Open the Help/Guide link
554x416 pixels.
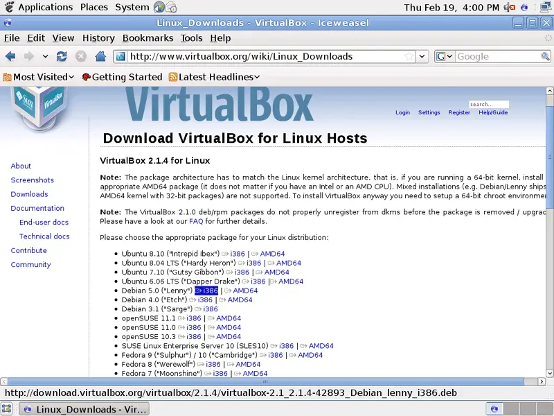pyautogui.click(x=493, y=112)
